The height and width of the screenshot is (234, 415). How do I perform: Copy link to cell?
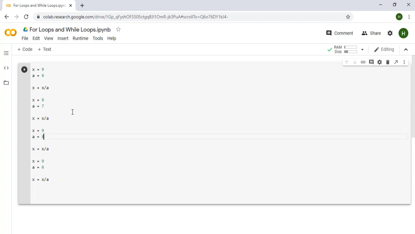(363, 62)
